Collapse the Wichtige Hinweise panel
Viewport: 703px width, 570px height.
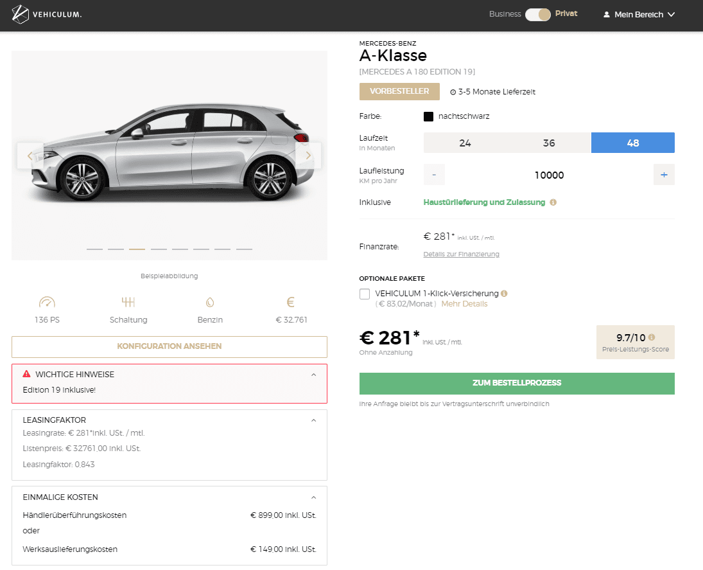point(314,375)
